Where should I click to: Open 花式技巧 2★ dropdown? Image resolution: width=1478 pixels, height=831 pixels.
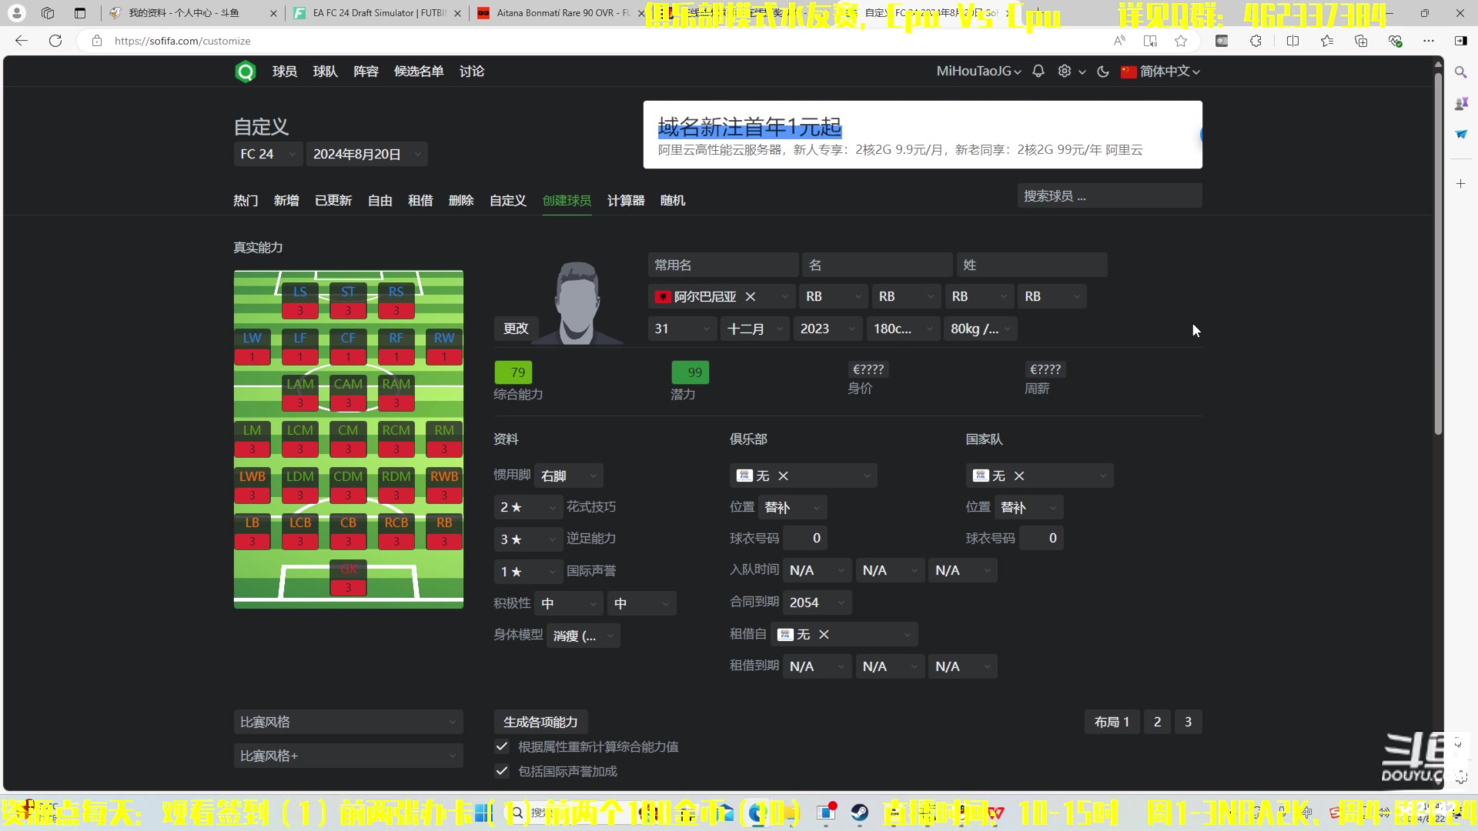click(x=528, y=507)
